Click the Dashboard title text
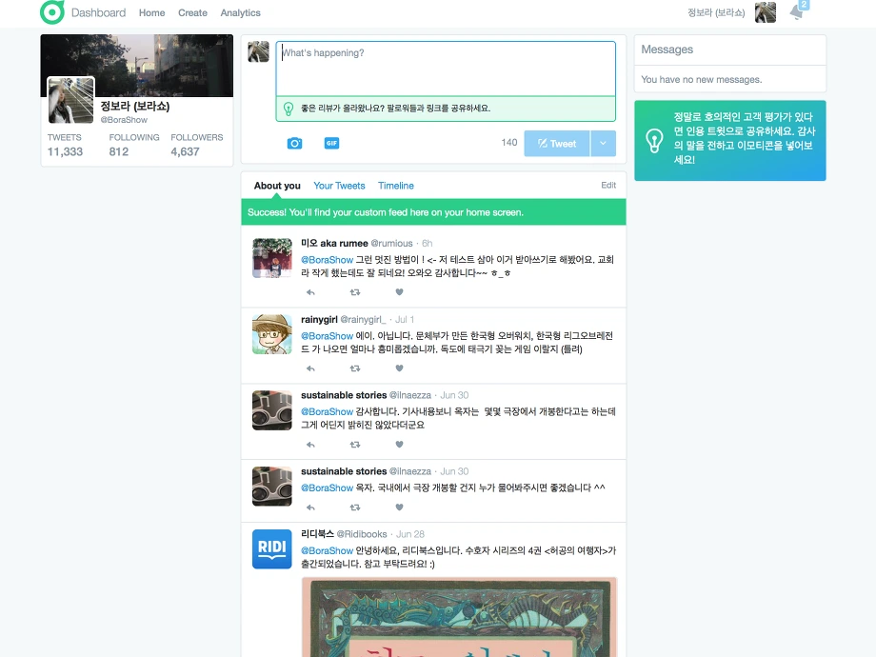The height and width of the screenshot is (657, 876). coord(98,12)
